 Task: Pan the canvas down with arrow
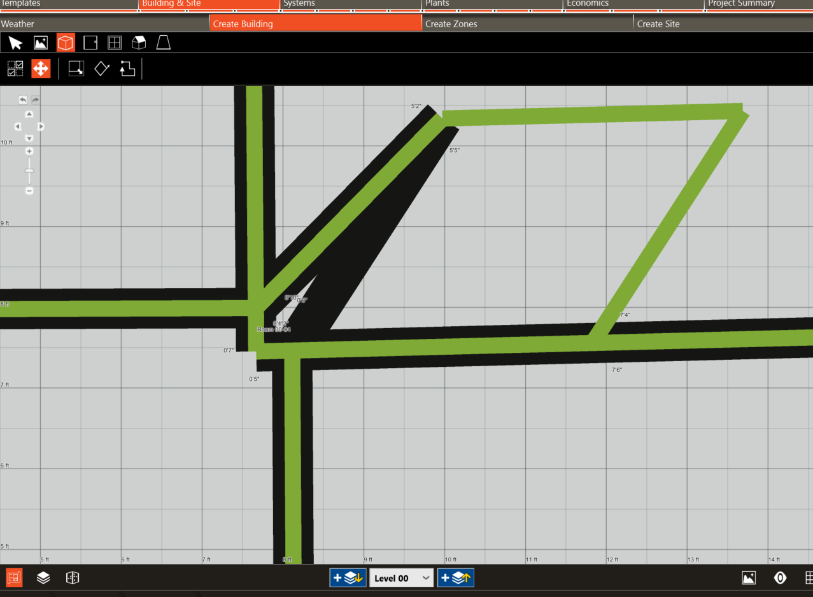[29, 138]
